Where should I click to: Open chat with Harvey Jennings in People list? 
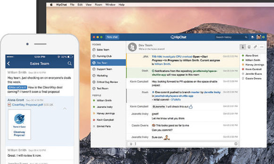click(x=108, y=113)
